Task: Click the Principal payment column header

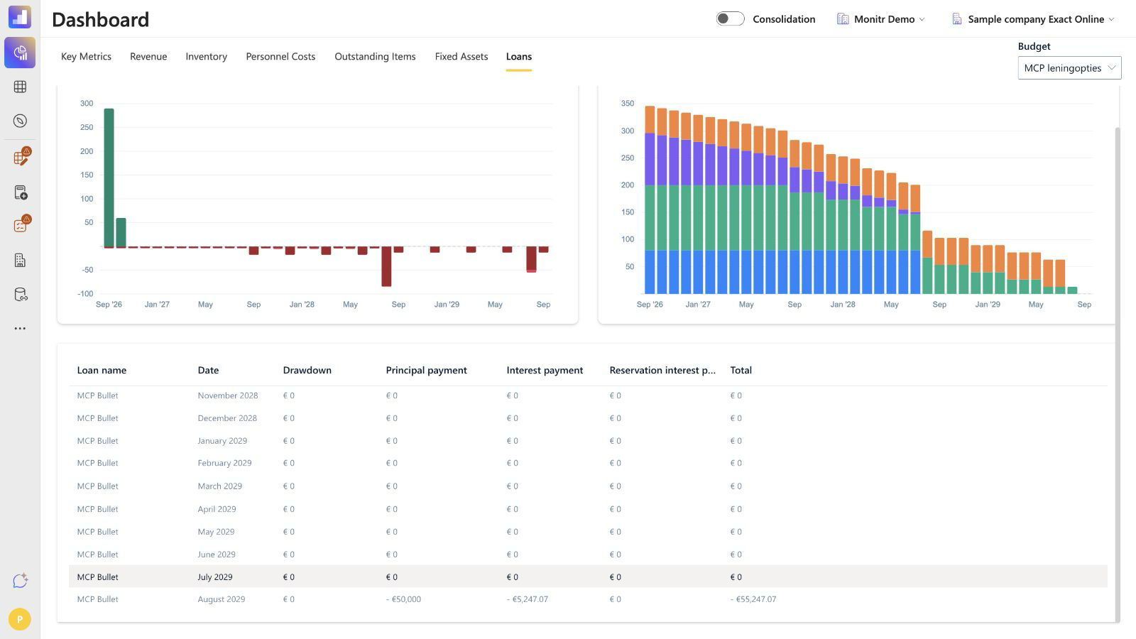Action: pos(426,370)
